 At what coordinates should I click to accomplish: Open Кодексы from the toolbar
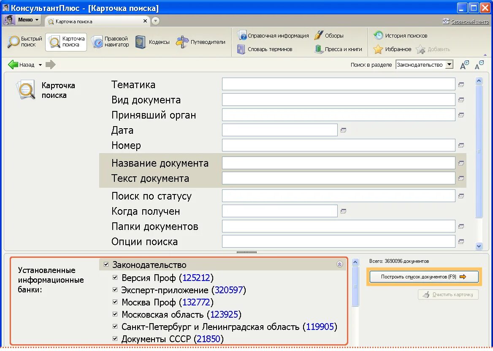click(152, 42)
